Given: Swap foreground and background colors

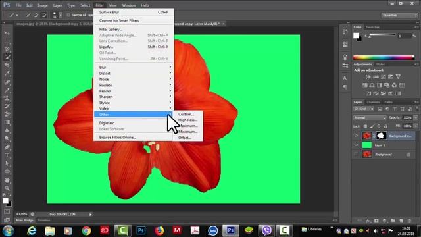Looking at the screenshot, I should click(x=9, y=195).
